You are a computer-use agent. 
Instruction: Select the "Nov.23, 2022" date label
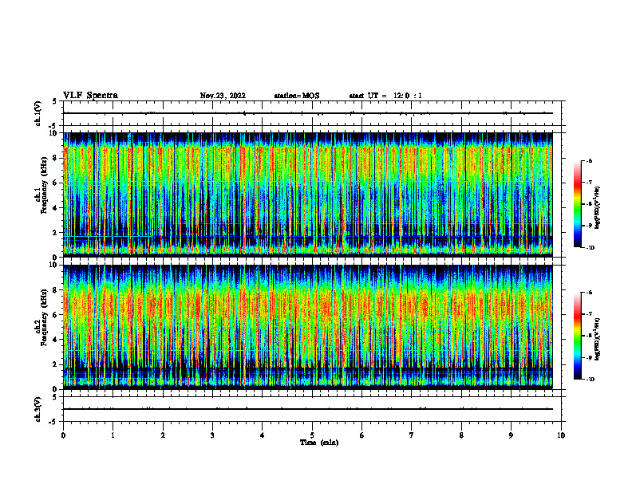[x=223, y=96]
